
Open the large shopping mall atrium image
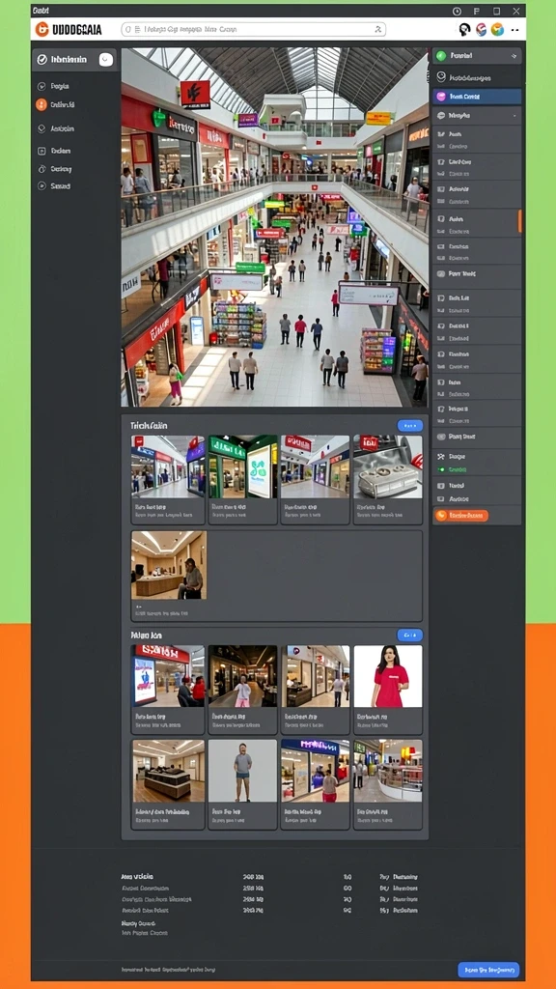coord(275,227)
